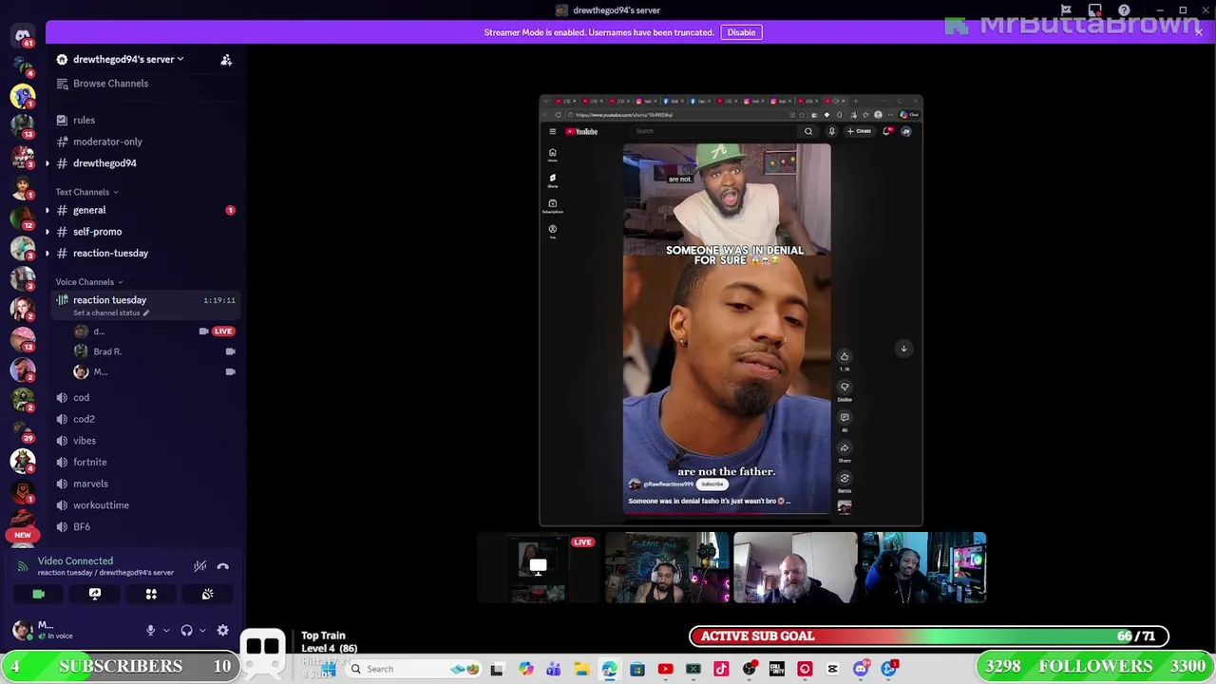Expand threads arrow beside self-promo
The width and height of the screenshot is (1216, 684).
[x=47, y=232]
